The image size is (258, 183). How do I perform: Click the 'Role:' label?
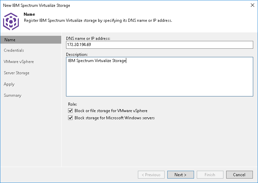pos(73,104)
